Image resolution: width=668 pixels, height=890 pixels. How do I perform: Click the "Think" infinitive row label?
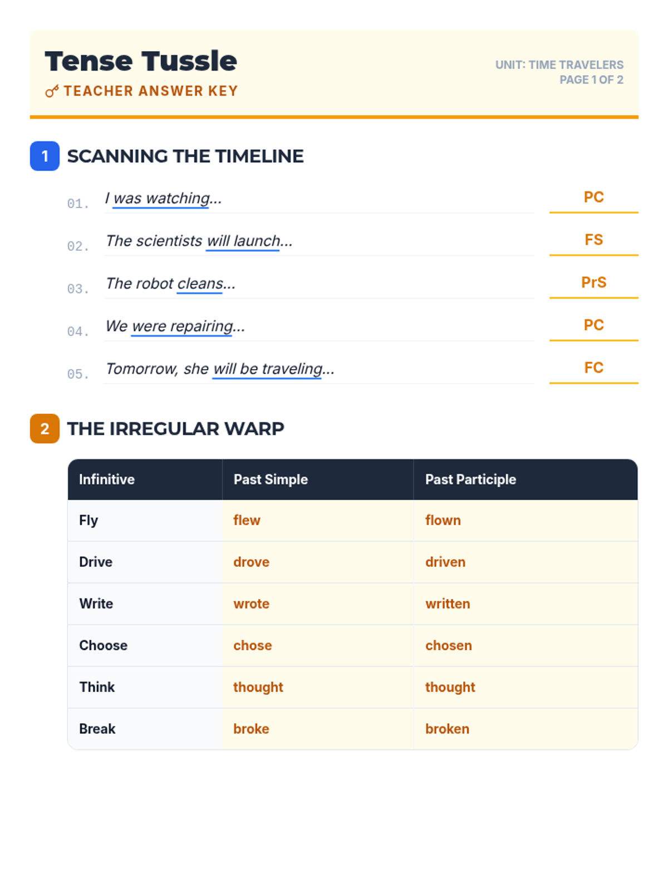pyautogui.click(x=97, y=687)
